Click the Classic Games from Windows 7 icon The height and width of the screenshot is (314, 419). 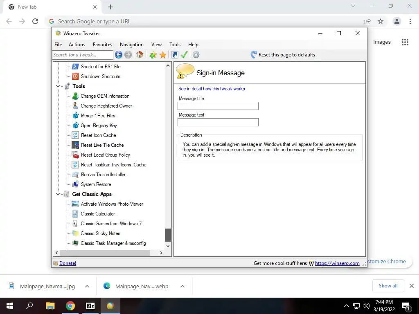point(75,224)
